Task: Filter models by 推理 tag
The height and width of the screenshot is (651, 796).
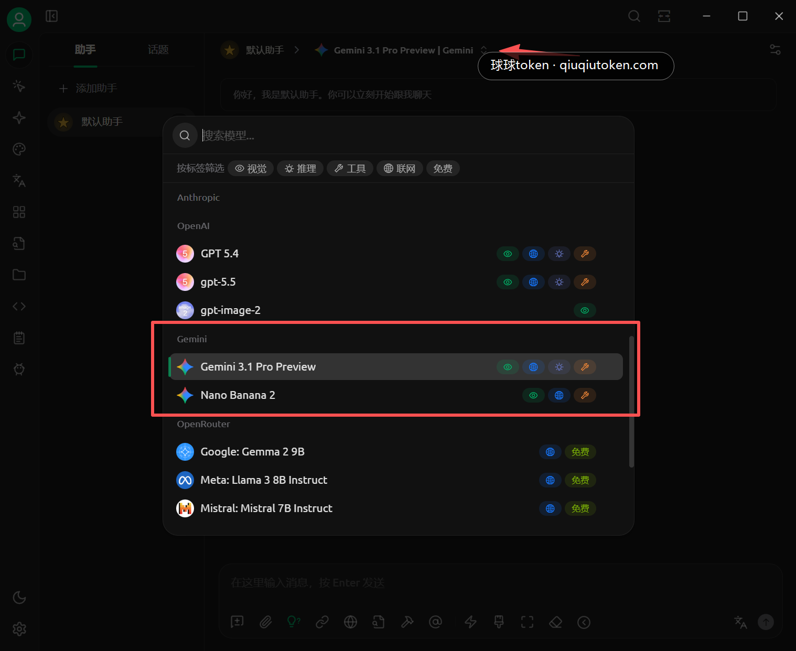Action: [300, 168]
